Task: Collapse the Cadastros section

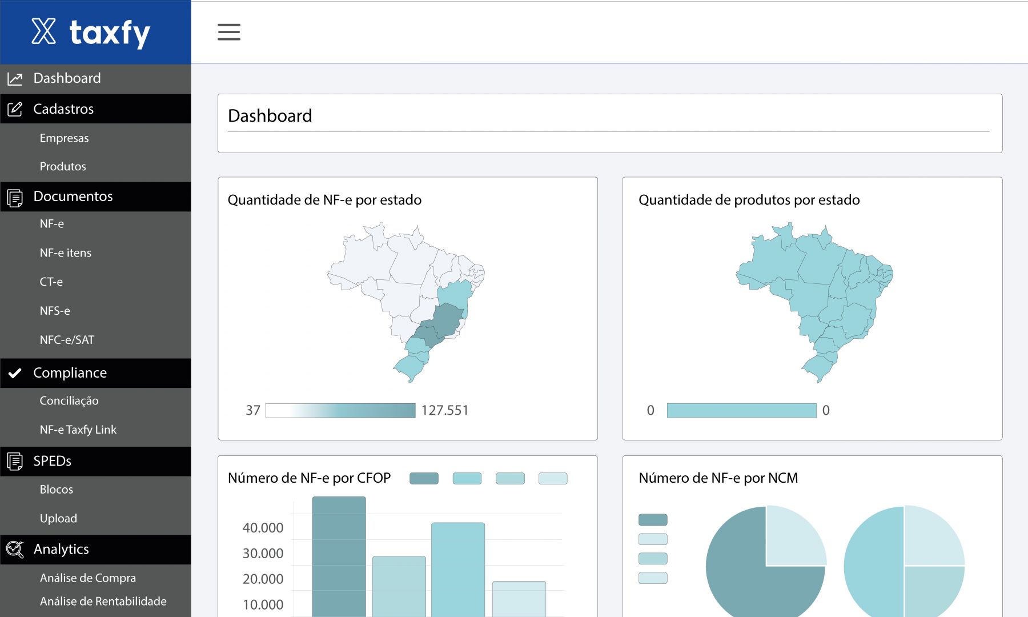Action: [x=95, y=109]
